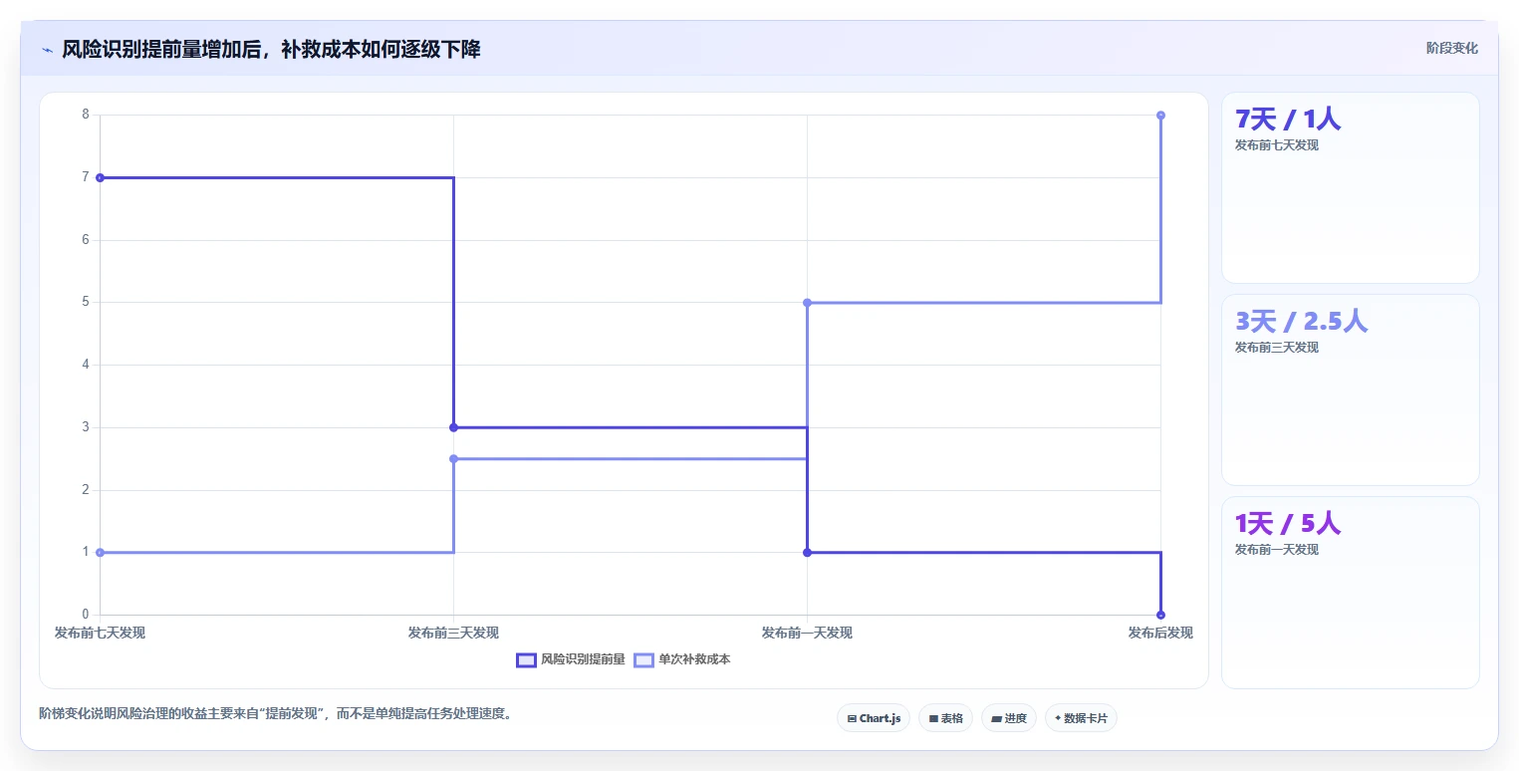Click the y-axis label 7
This screenshot has height=771, width=1519.
click(86, 177)
